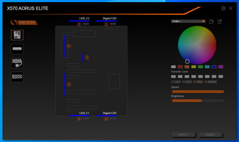This screenshot has width=239, height=142.
Task: Pick the green preset color swatch
Action: coord(200,67)
